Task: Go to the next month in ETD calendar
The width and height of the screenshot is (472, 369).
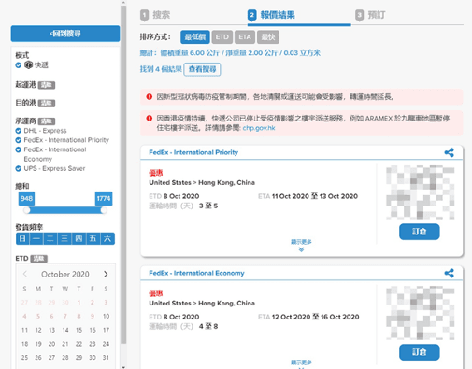Action: [106, 274]
